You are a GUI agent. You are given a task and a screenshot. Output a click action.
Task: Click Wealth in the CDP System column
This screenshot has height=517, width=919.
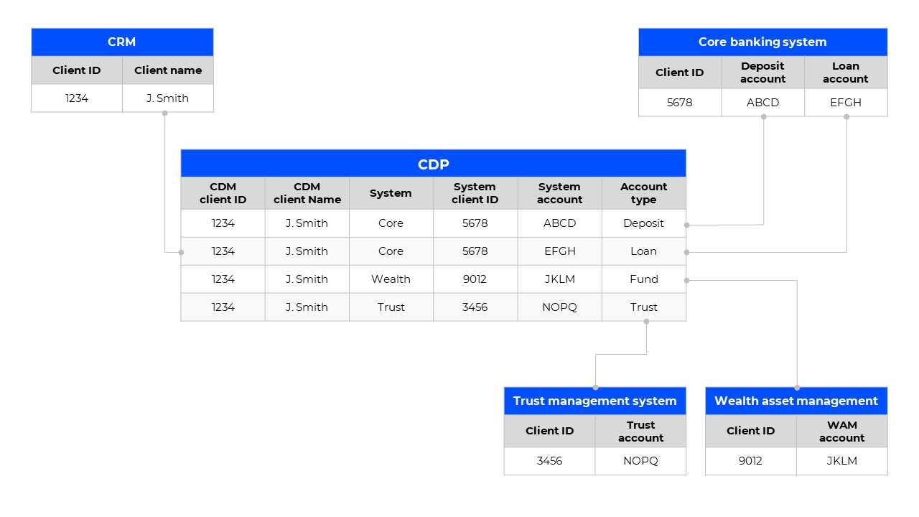point(391,279)
